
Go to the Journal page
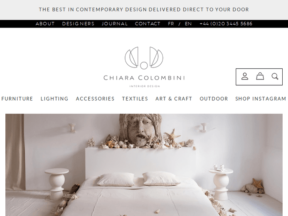pyautogui.click(x=114, y=24)
